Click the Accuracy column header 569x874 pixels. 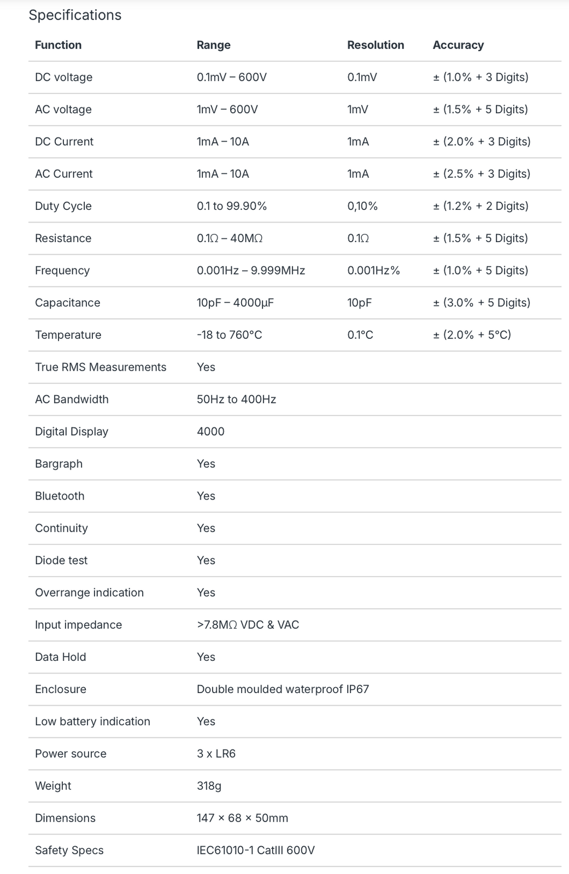[458, 45]
